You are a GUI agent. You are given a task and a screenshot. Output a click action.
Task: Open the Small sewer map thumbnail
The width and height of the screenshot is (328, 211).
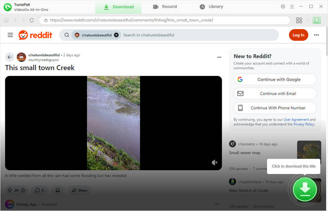[309, 150]
